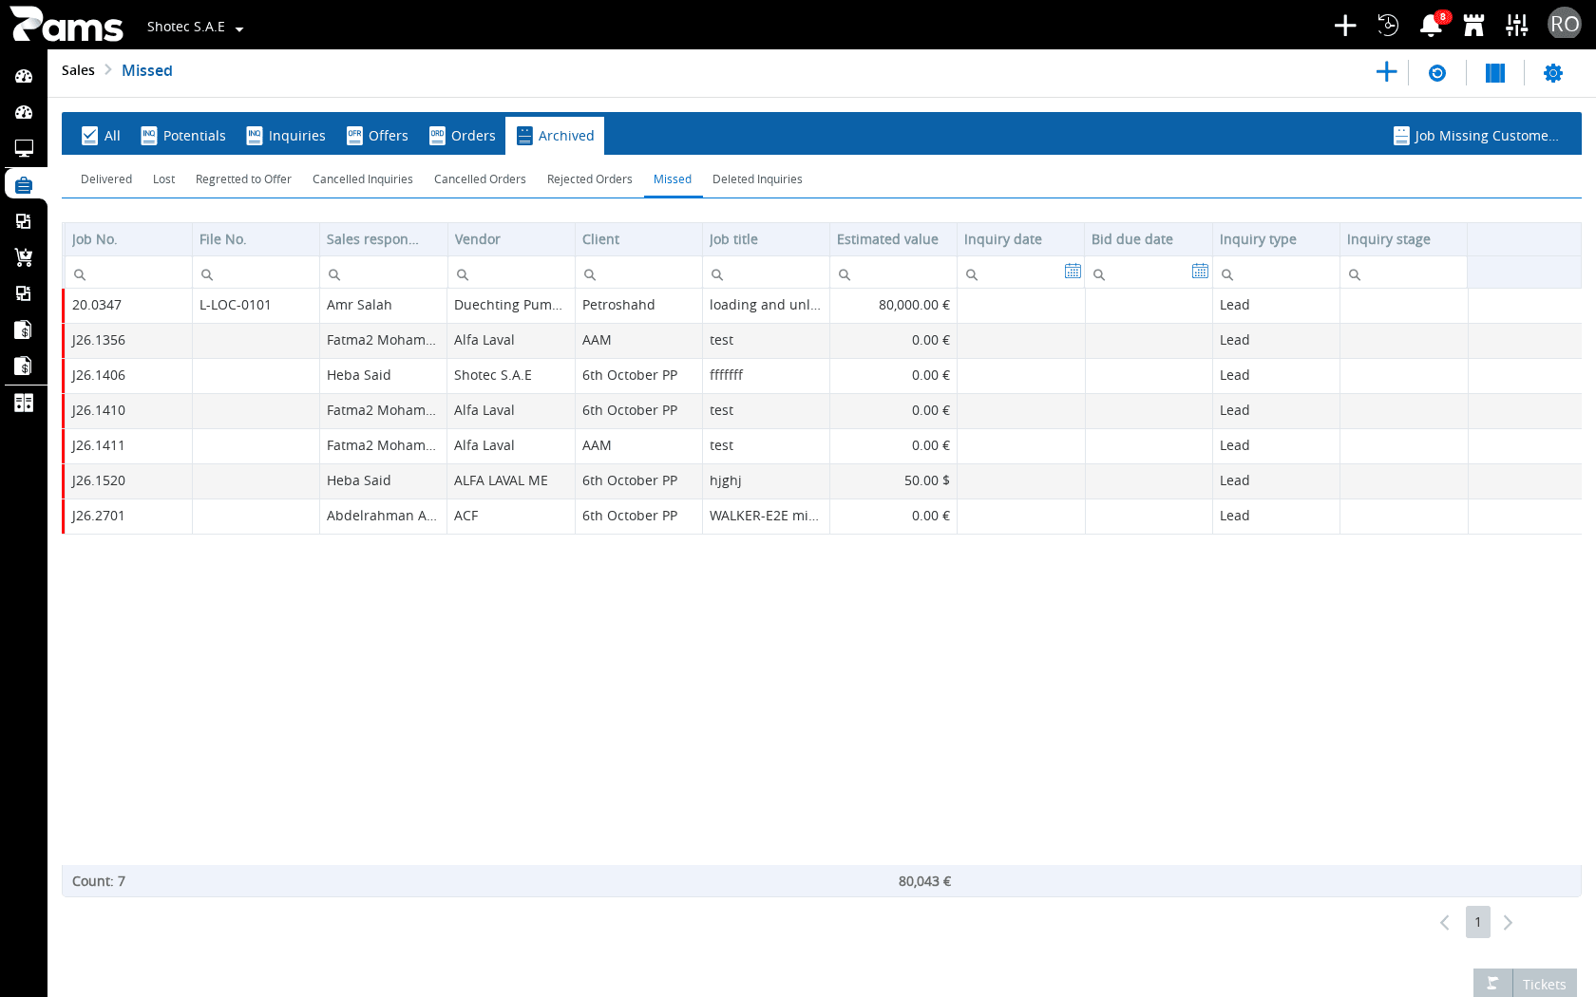This screenshot has height=997, width=1596.
Task: Expand the Shotec S.A.E company dropdown
Action: [195, 28]
